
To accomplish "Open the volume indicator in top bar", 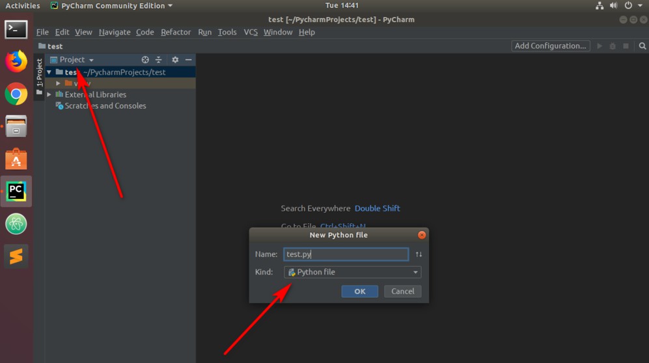I will [x=613, y=5].
